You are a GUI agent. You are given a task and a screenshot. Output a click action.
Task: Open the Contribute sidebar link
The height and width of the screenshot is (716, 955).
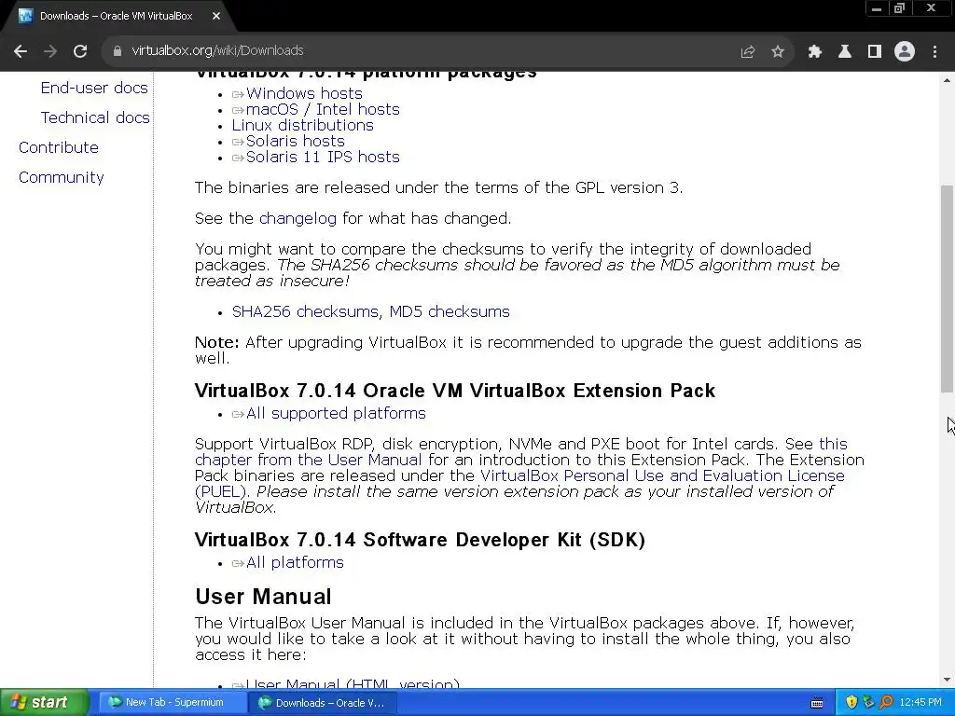coord(59,147)
